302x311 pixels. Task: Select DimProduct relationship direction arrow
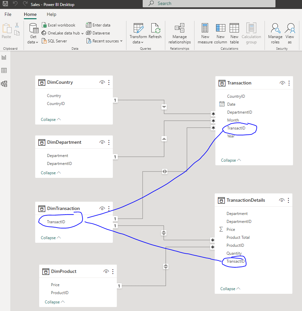tap(166, 266)
